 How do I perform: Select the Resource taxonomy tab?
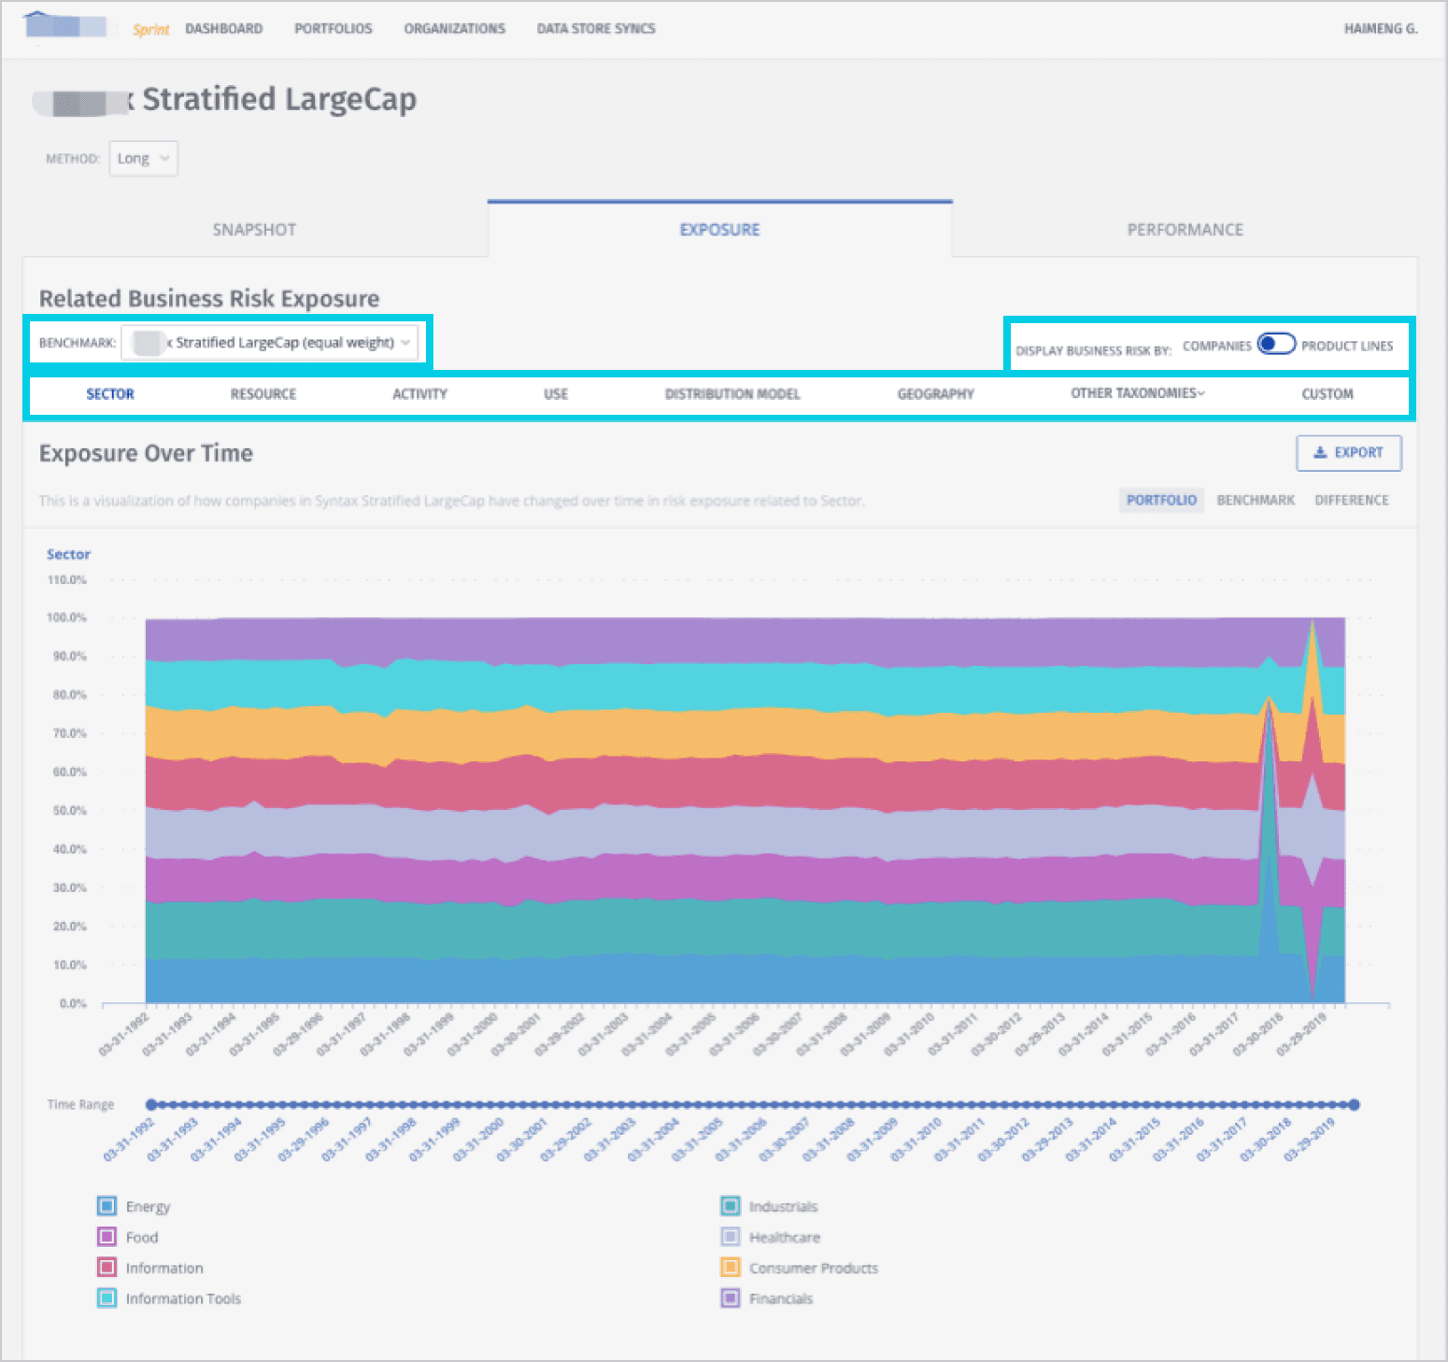[x=263, y=394]
